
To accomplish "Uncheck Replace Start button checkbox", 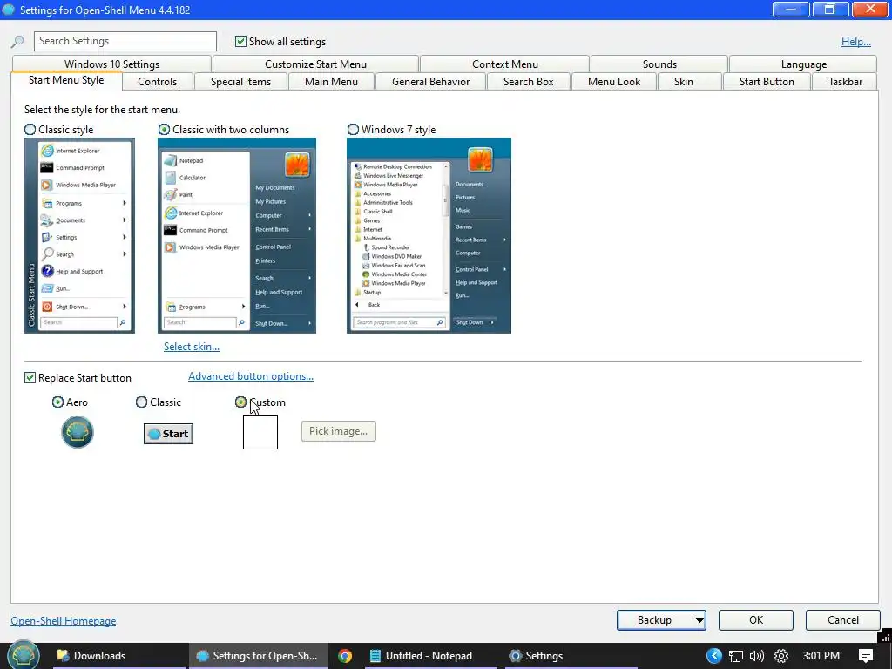I will 30,378.
